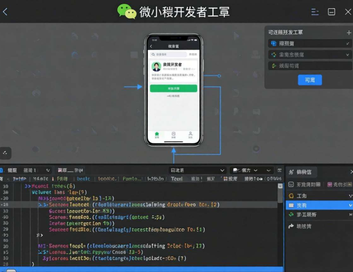Click the purple icon item in the right panel

click(339, 184)
